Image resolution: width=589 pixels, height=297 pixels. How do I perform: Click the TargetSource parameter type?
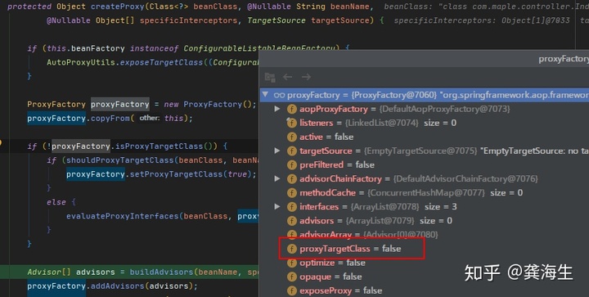tap(277, 20)
